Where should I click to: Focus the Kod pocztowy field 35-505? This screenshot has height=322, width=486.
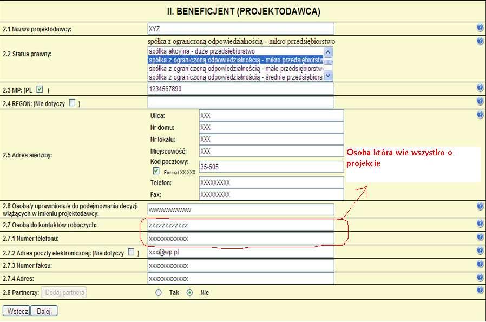tap(272, 167)
